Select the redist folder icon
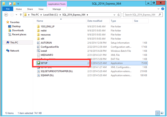This screenshot has width=167, height=117. (38, 31)
